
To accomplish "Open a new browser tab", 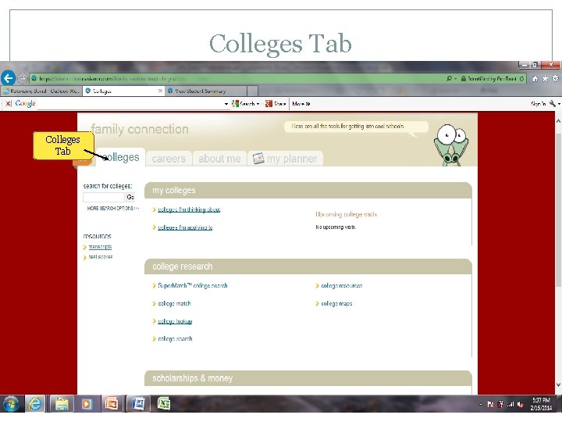I will [252, 91].
